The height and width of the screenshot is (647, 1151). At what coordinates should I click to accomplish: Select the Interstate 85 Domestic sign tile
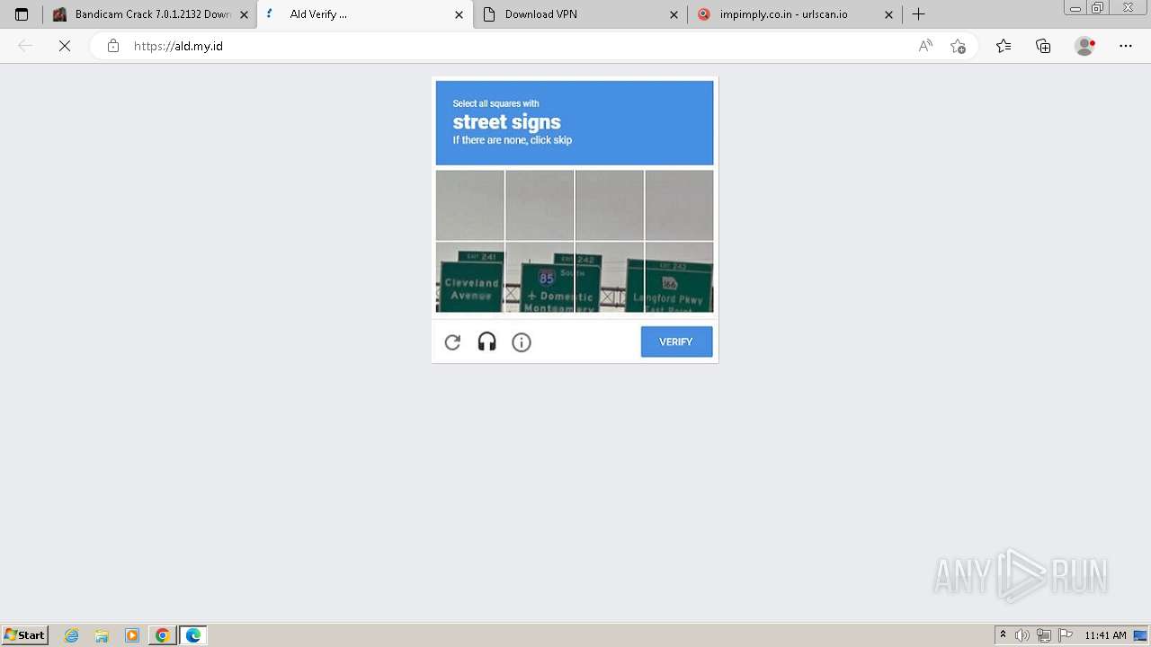pos(540,277)
